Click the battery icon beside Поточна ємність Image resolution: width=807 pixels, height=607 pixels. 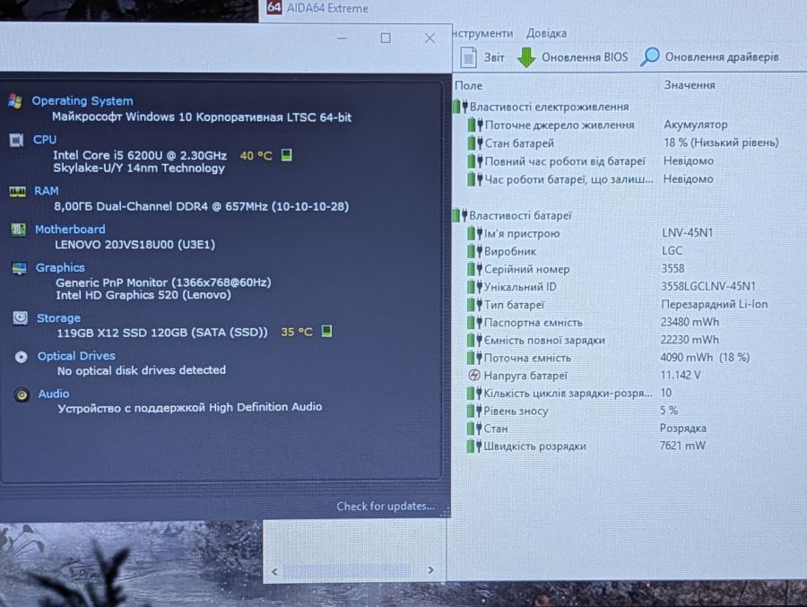474,358
